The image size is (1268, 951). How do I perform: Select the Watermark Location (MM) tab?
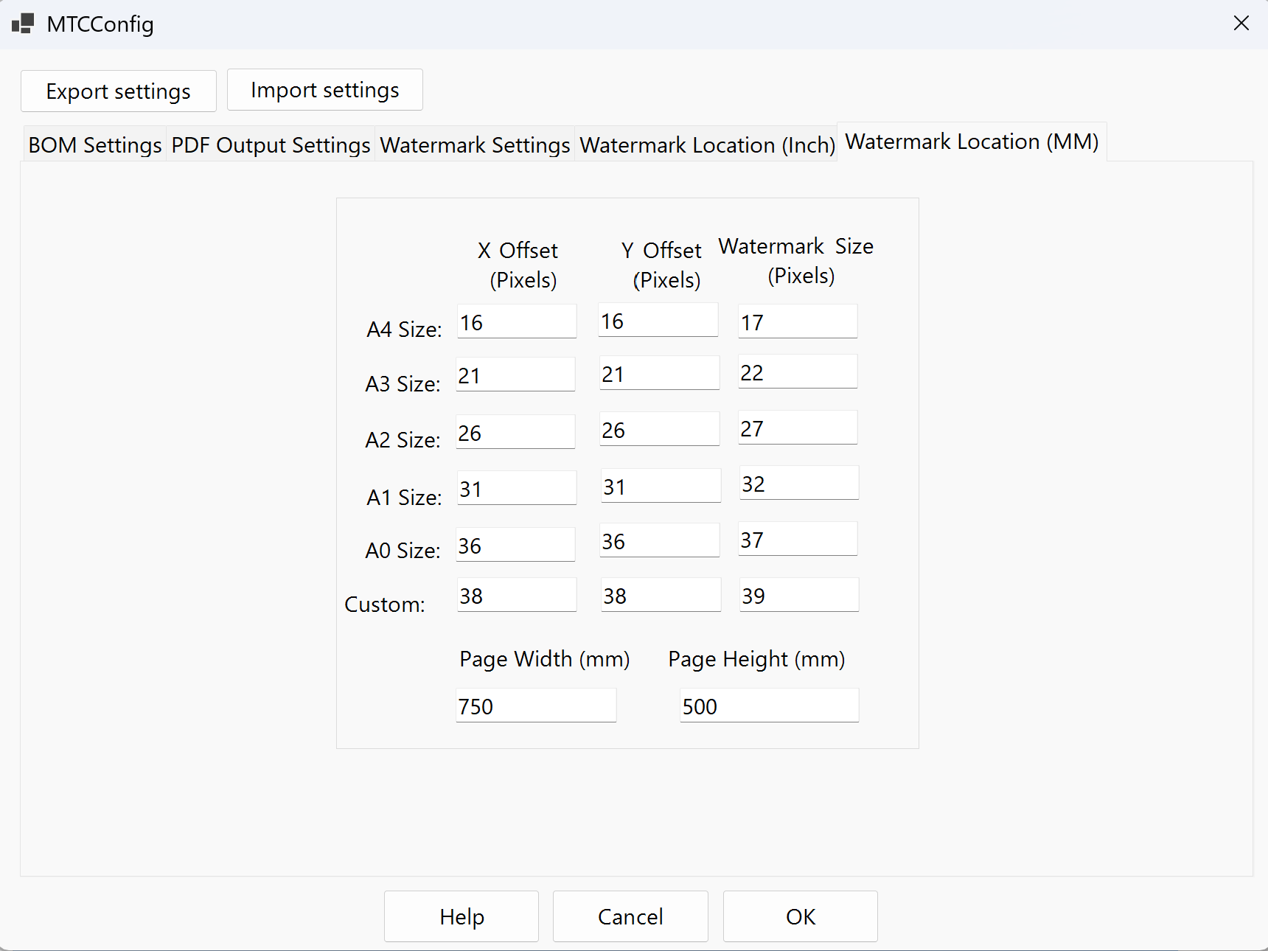click(x=972, y=142)
